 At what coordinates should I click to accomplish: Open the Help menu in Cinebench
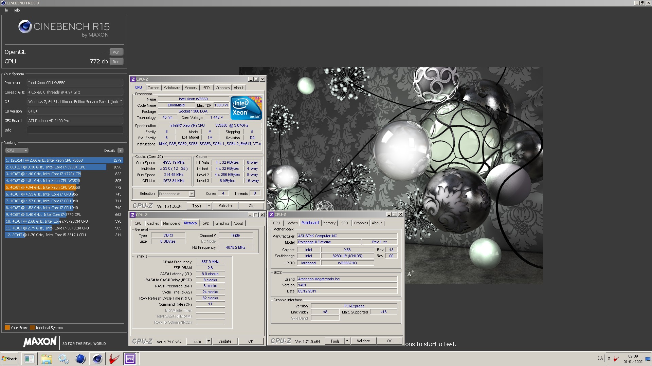pyautogui.click(x=16, y=10)
